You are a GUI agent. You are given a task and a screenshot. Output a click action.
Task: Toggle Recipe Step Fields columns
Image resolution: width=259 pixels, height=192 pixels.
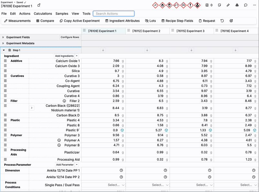point(177,21)
